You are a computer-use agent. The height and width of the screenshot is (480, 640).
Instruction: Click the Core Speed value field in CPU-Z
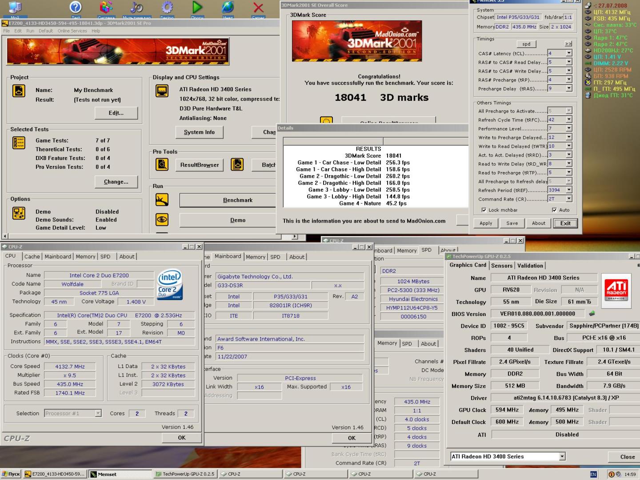coord(70,367)
